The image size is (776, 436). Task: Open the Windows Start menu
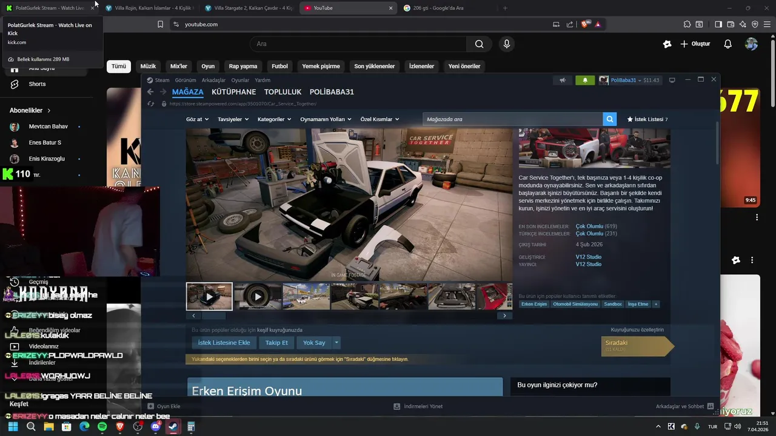[x=13, y=426]
